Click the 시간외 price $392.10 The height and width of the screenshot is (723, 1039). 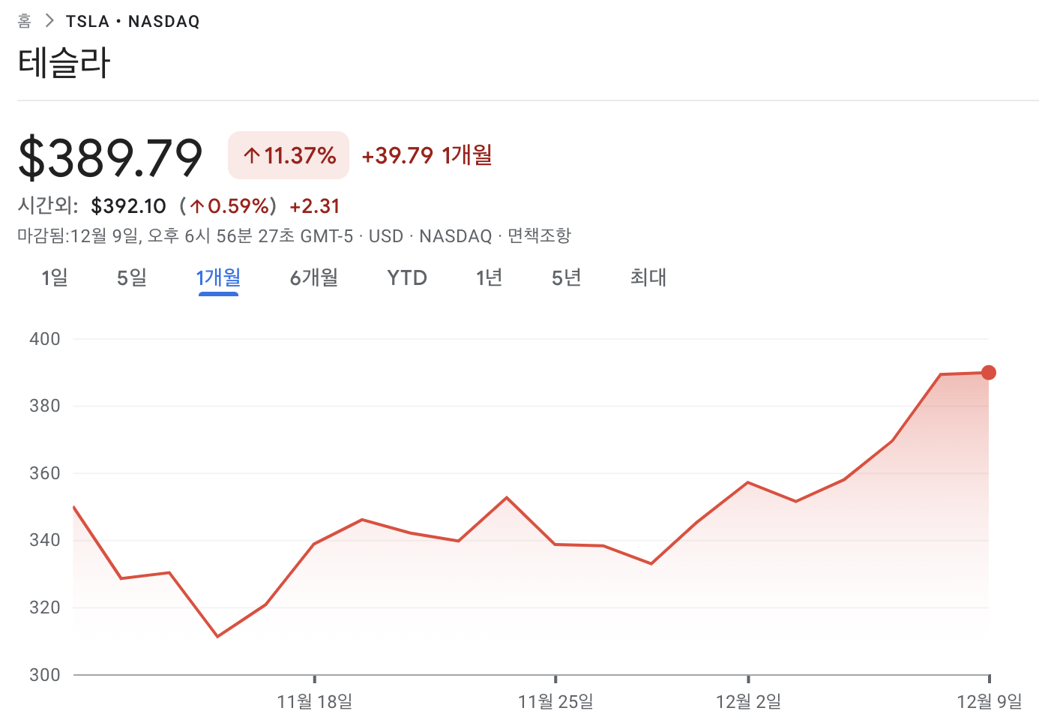128,206
